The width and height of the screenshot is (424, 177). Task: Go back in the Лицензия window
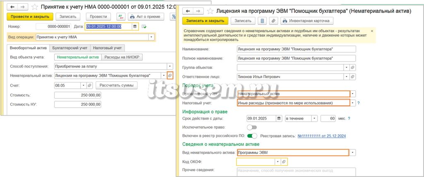pos(188,11)
